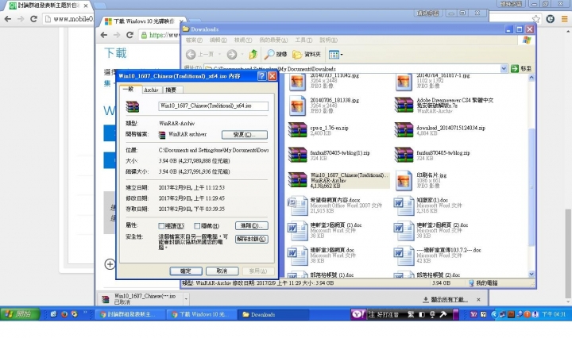572x338 pixels.
Task: Switch to the 摘要 summary tab
Action: [x=171, y=90]
